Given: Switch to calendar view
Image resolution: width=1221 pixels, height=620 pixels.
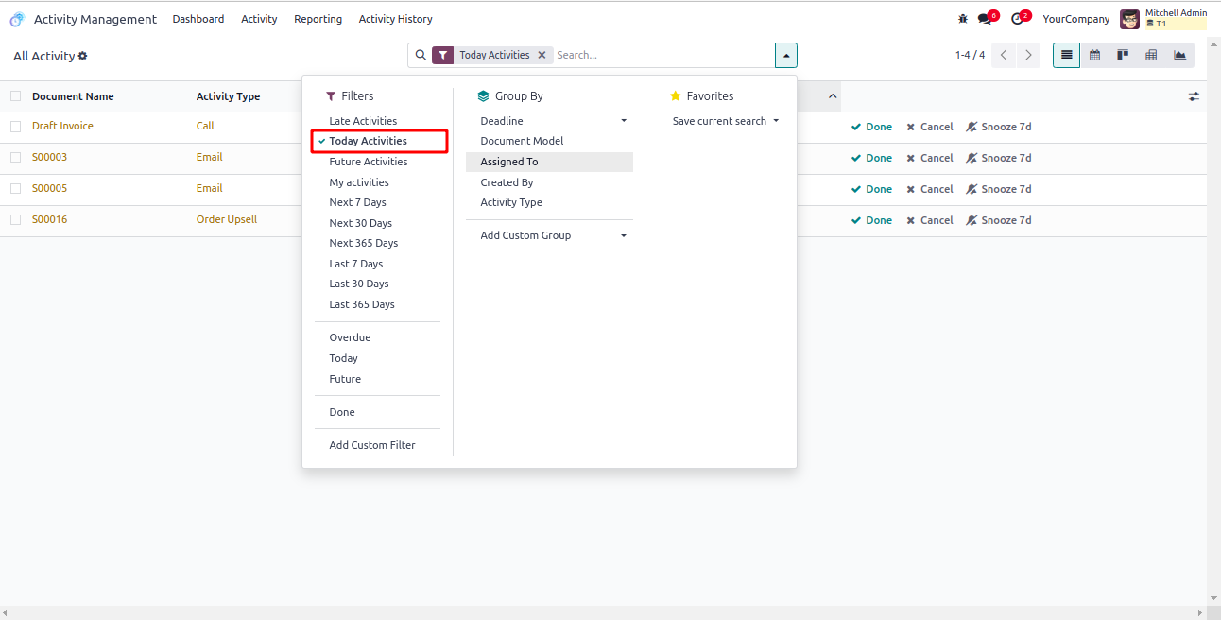Looking at the screenshot, I should click(x=1094, y=55).
